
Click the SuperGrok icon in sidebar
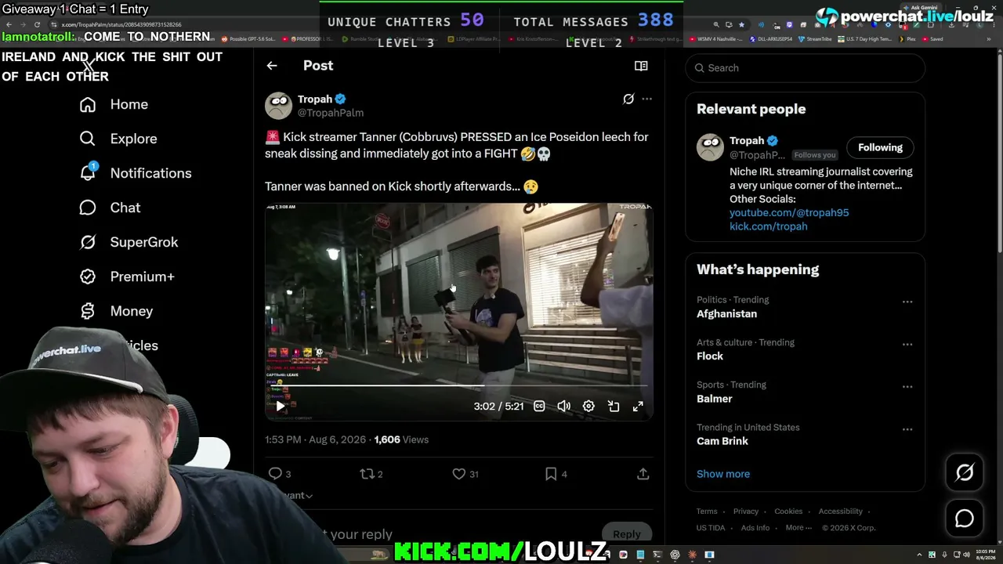coord(88,242)
